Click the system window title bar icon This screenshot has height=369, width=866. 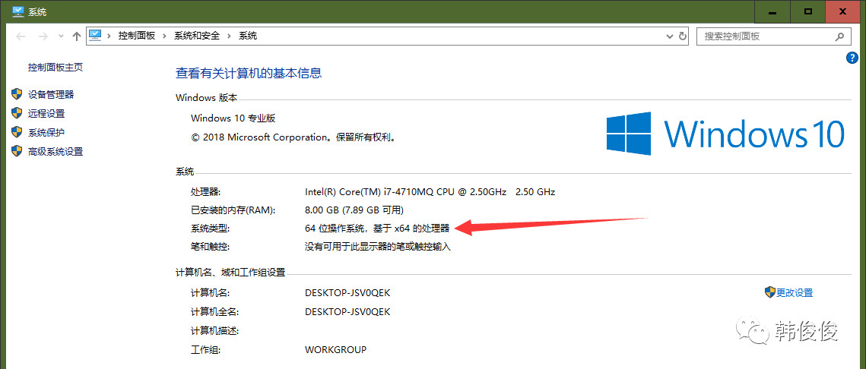(x=18, y=11)
